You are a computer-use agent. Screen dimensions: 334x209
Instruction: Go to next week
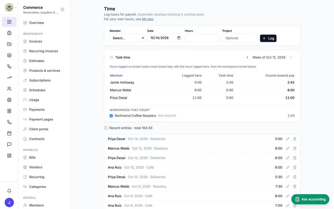click(291, 57)
